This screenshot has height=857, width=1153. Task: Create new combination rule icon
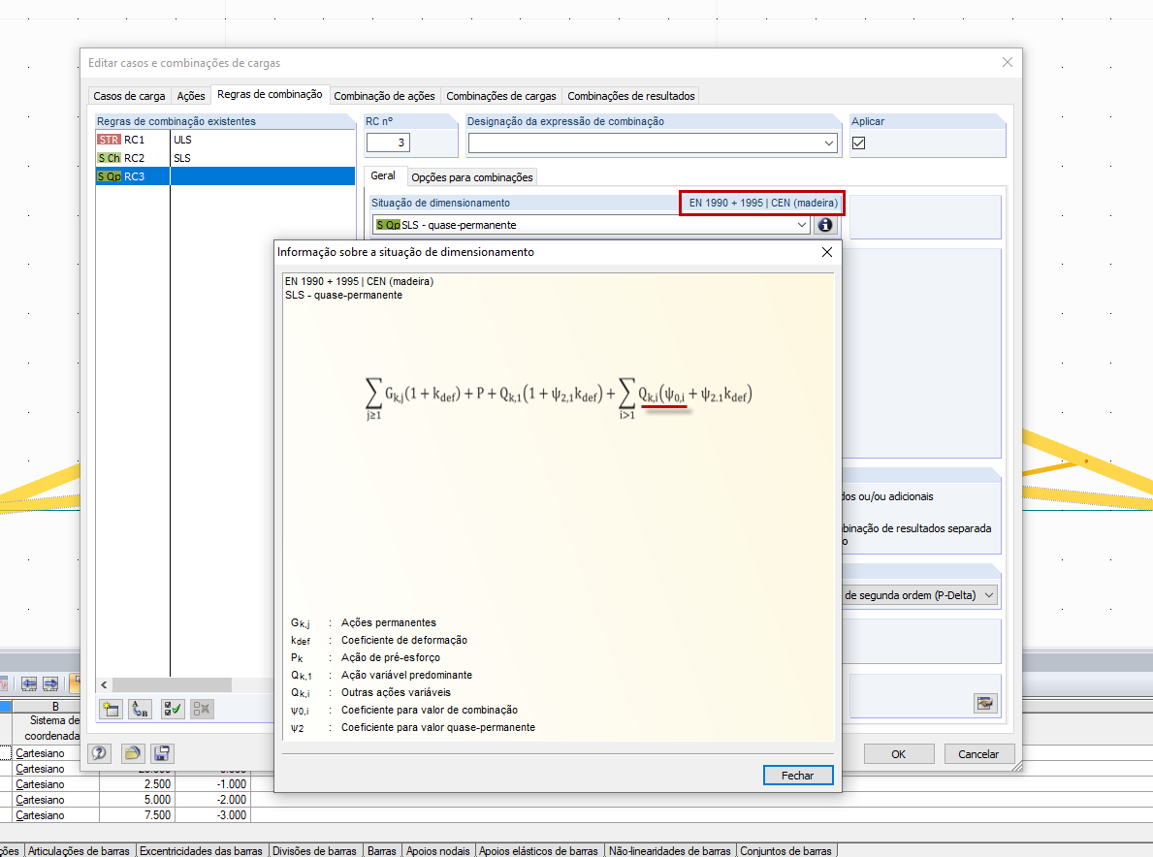112,710
